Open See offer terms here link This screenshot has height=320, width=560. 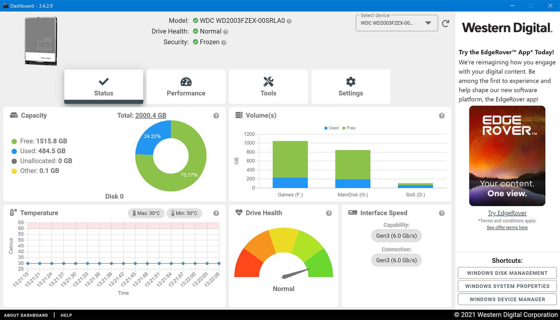pos(507,228)
